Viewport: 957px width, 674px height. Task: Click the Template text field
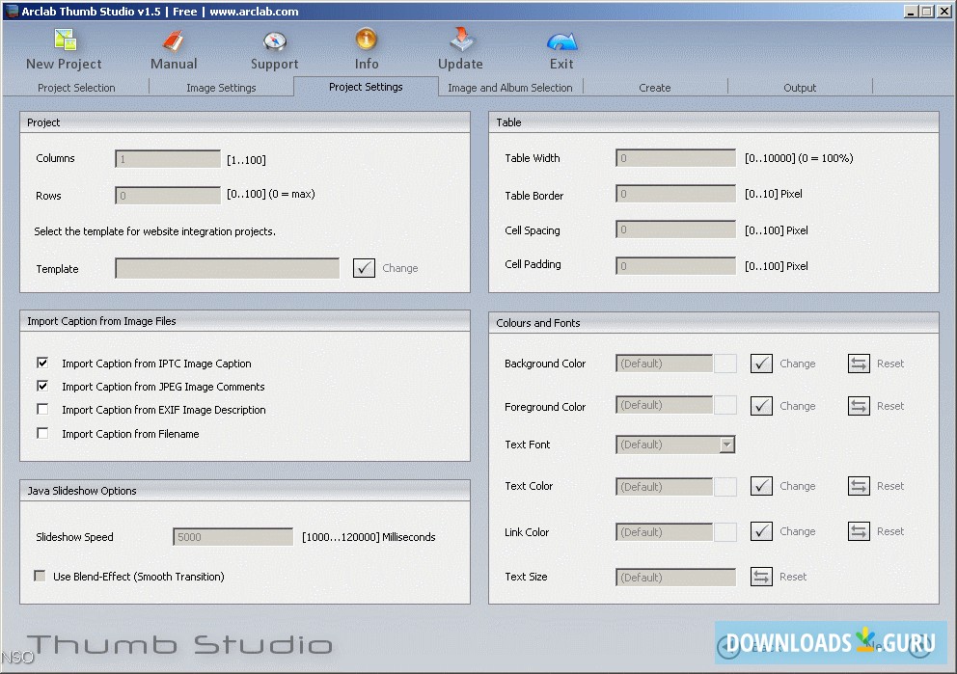(227, 268)
